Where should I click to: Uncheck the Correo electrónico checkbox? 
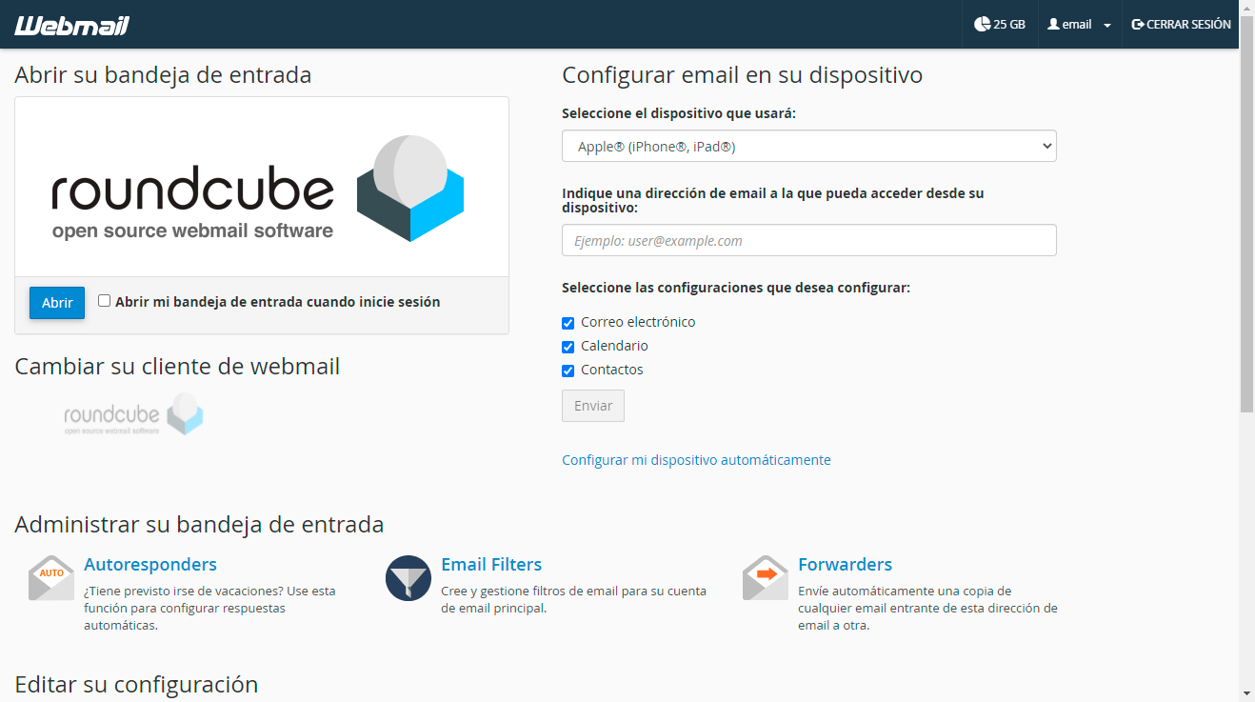tap(568, 323)
